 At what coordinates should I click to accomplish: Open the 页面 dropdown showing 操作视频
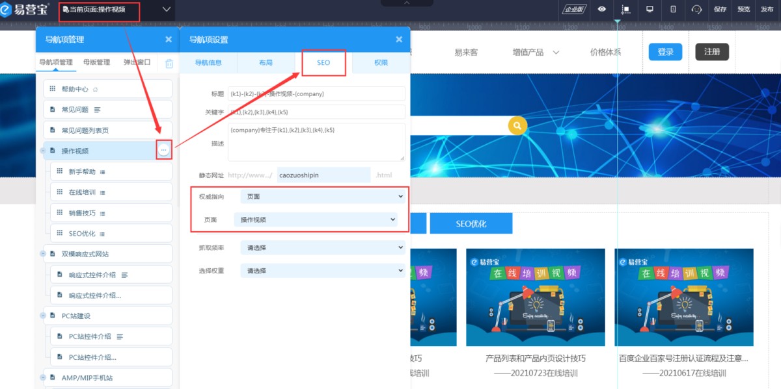(x=316, y=220)
